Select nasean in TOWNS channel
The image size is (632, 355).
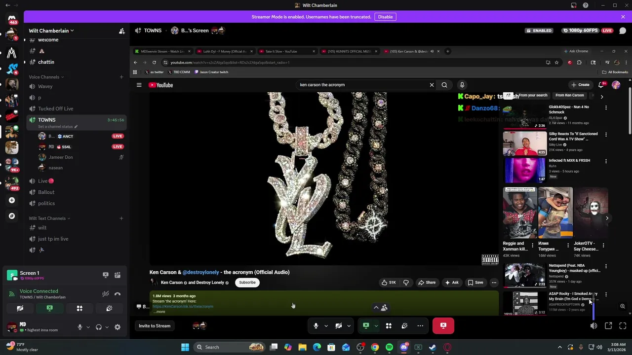tap(55, 168)
